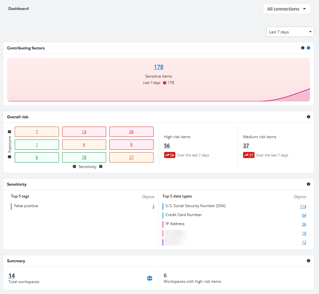The height and width of the screenshot is (294, 319).
Task: Open risk matrix cell with value 9
Action: [131, 145]
